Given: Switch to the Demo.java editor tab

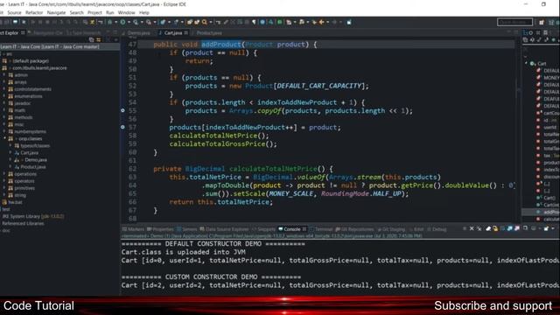Looking at the screenshot, I should (139, 33).
